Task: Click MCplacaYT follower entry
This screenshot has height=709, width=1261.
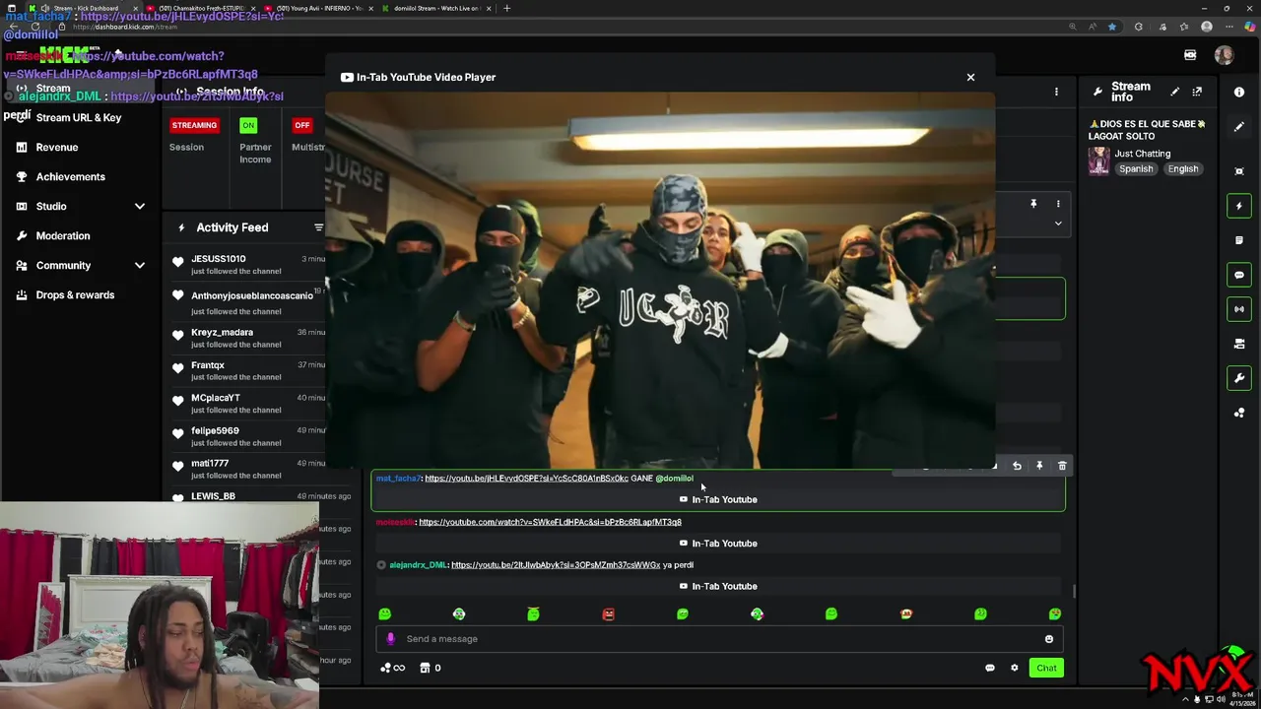Action: (x=216, y=398)
